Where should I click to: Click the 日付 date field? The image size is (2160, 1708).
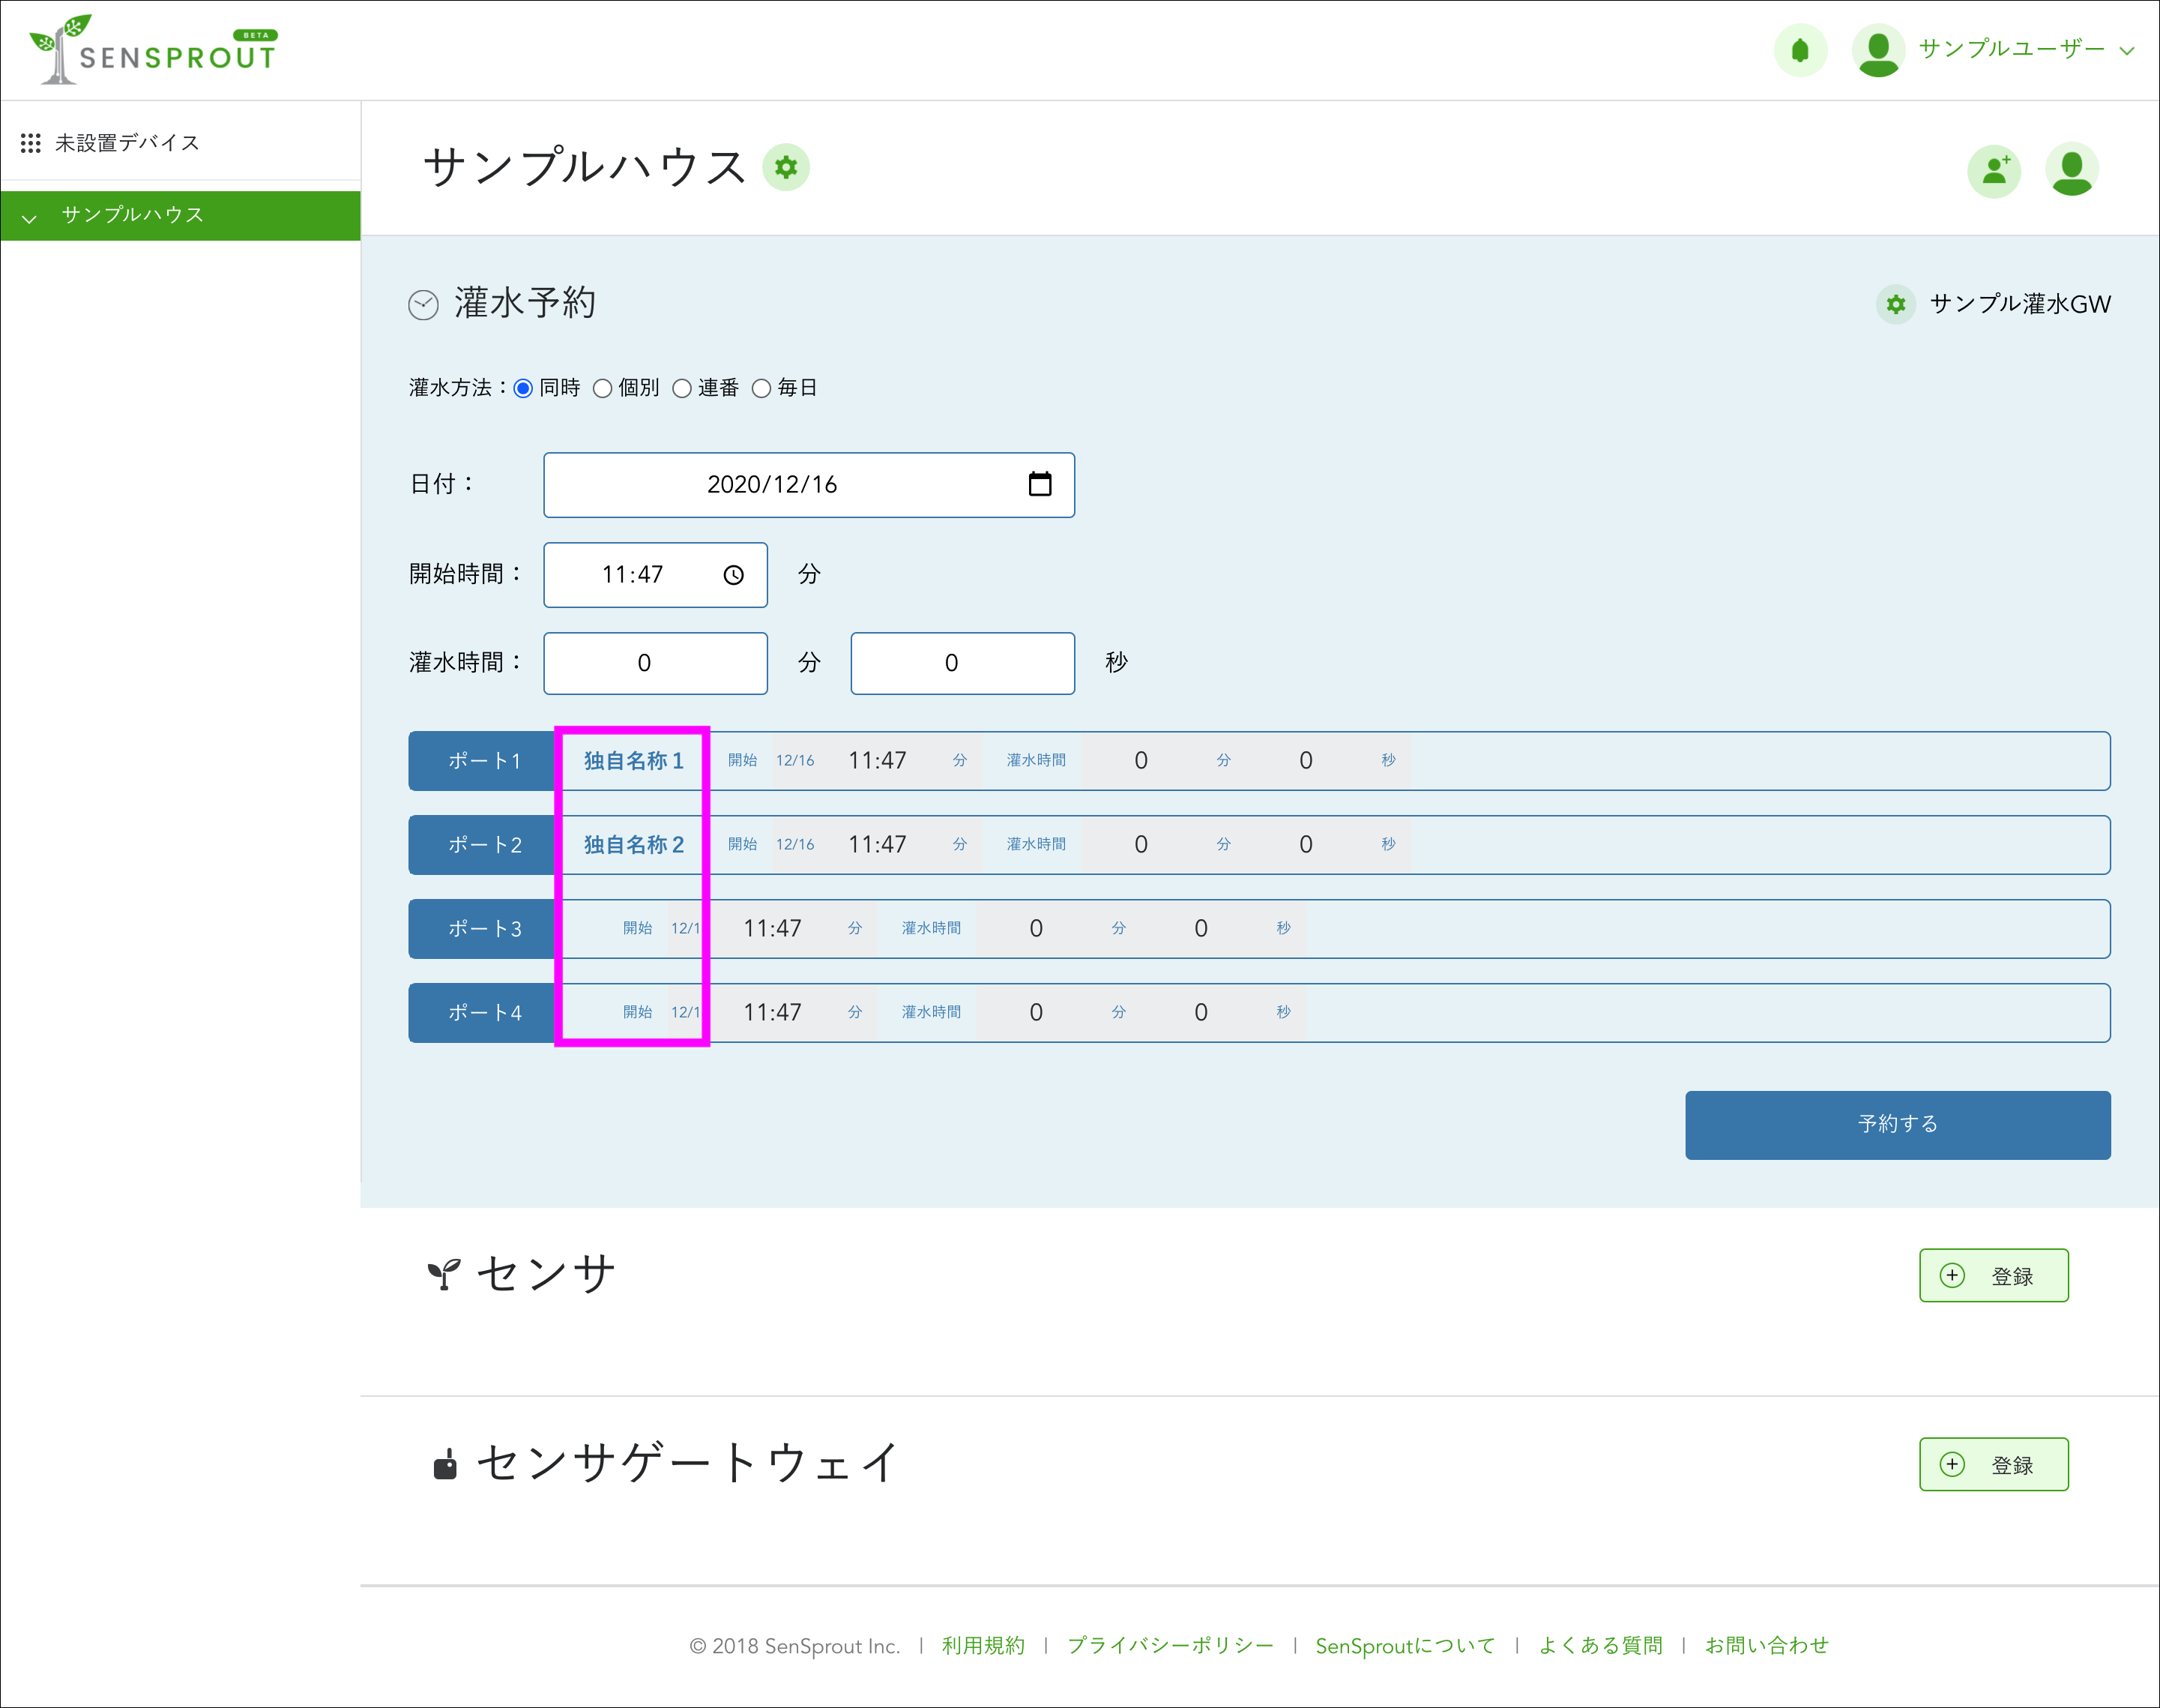(x=809, y=485)
